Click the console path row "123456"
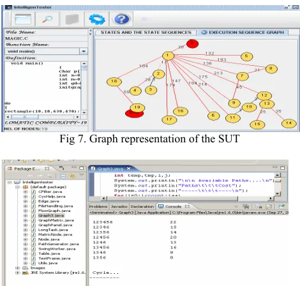The image size is (300, 286). pyautogui.click(x=103, y=222)
